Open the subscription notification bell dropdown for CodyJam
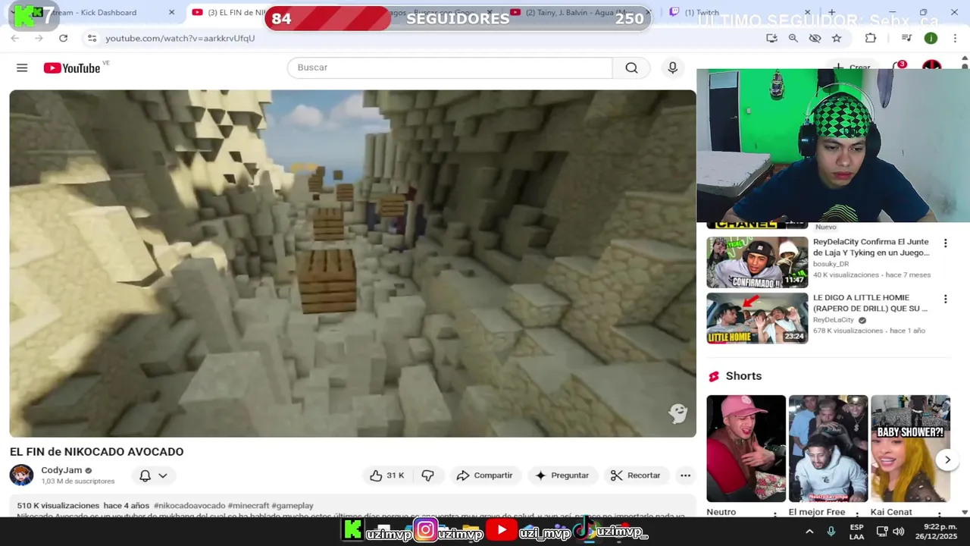The width and height of the screenshot is (970, 546). click(x=153, y=475)
